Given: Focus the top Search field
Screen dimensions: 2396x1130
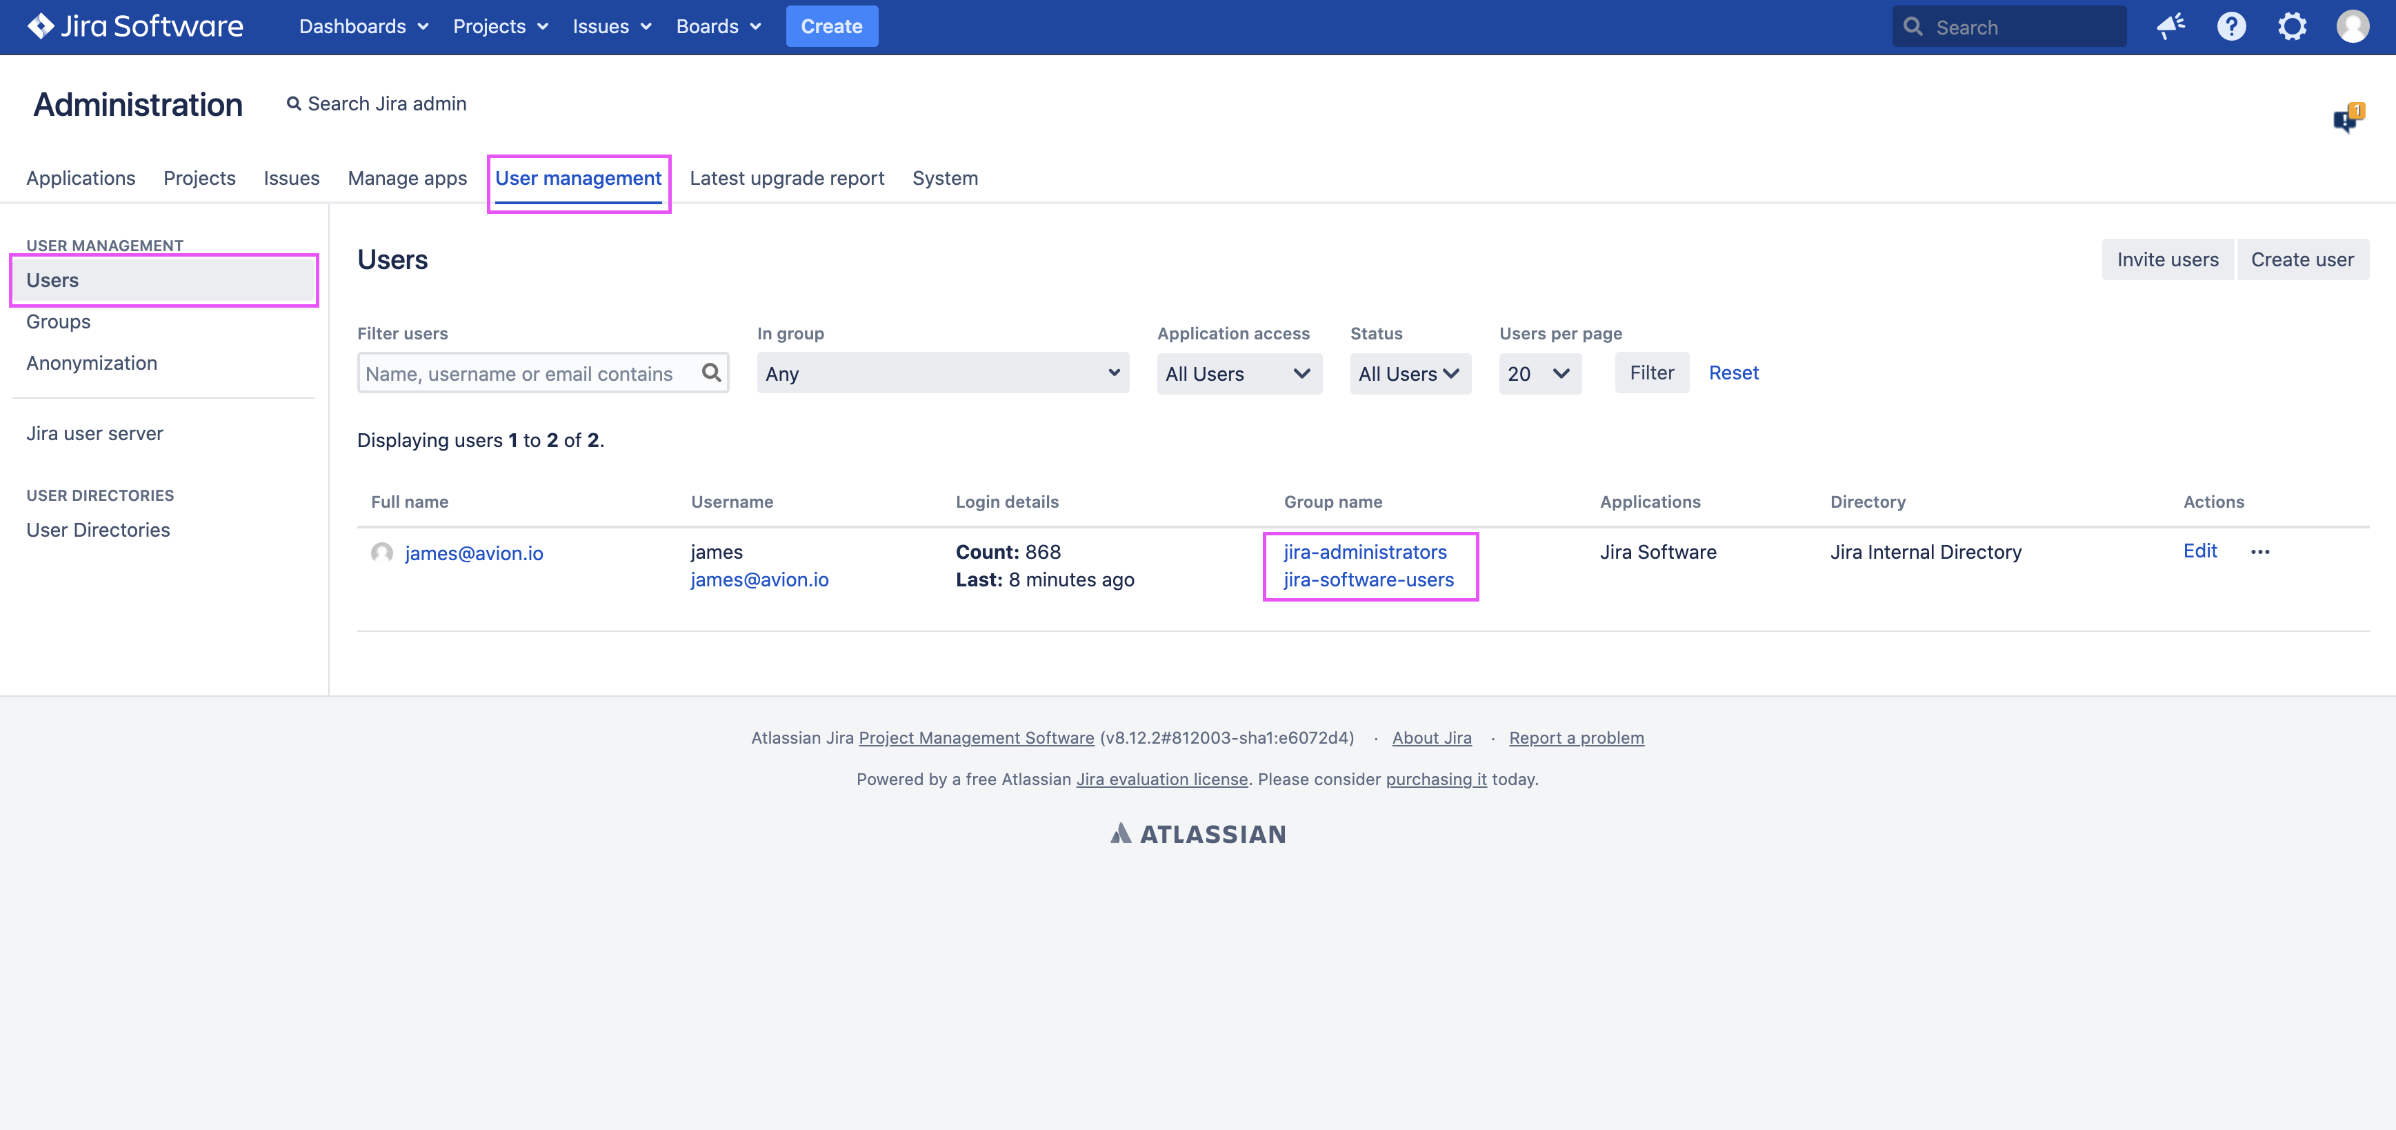Looking at the screenshot, I should coord(2009,26).
